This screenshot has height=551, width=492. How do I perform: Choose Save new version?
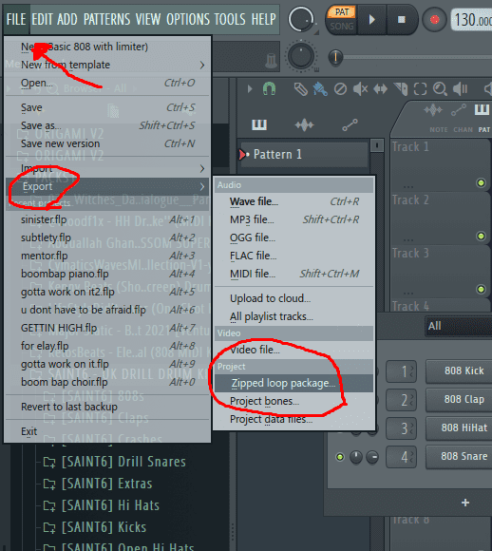(107, 143)
